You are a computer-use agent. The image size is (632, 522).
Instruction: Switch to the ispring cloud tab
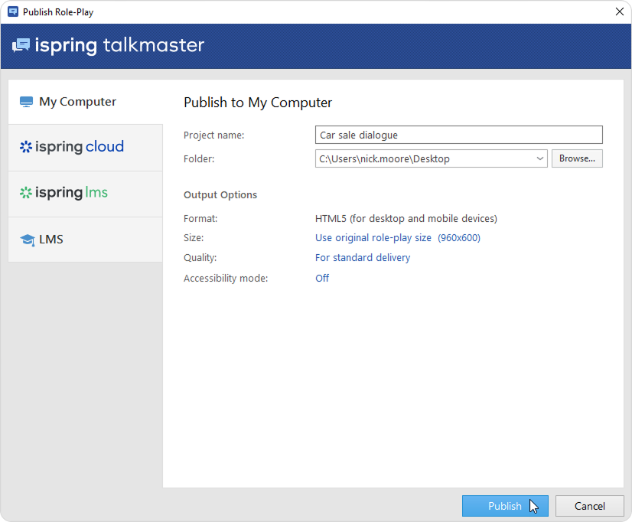(x=85, y=147)
